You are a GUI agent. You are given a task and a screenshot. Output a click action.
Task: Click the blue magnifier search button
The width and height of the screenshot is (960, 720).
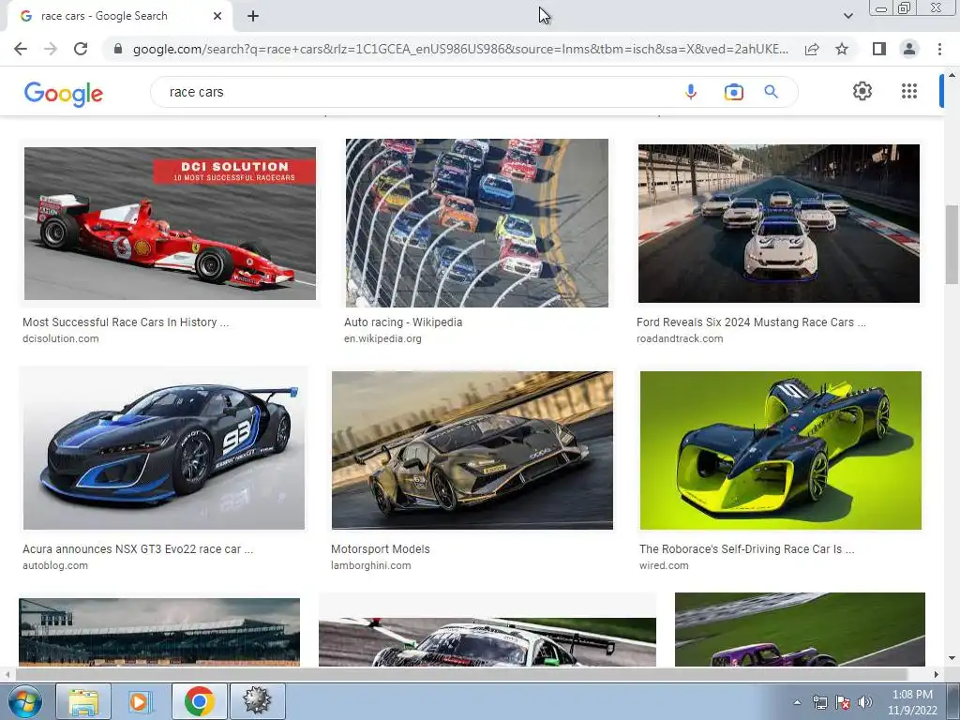771,92
